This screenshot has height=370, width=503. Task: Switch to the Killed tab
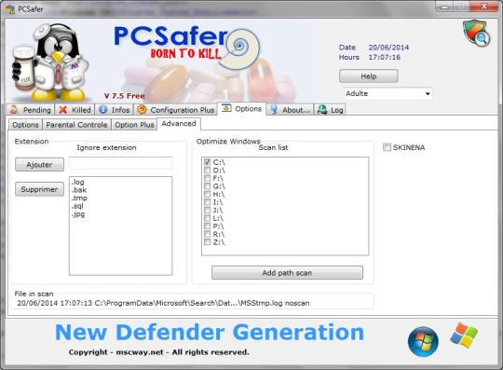[x=75, y=110]
